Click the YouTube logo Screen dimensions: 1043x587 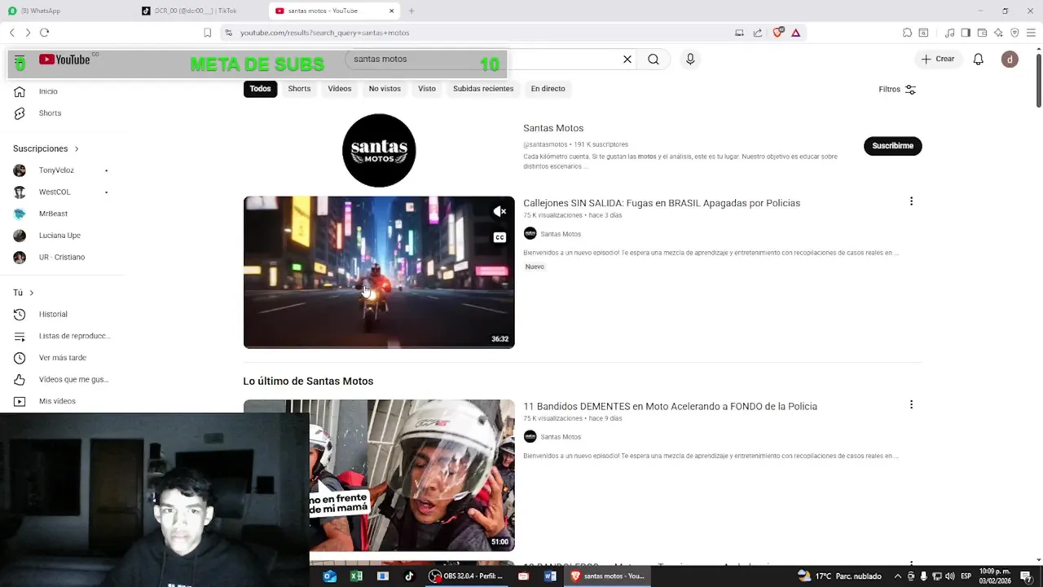coord(64,60)
